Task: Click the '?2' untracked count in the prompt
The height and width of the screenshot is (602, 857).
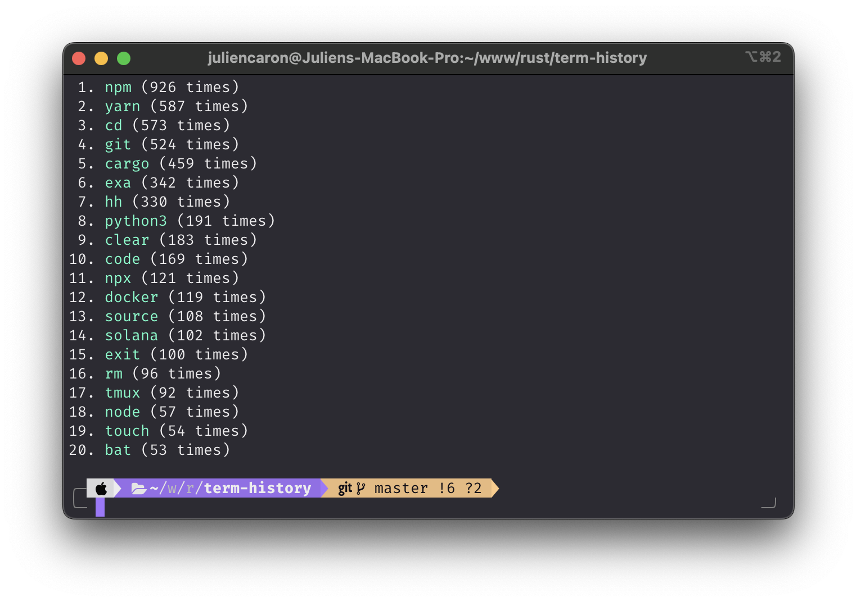Action: [x=473, y=489]
